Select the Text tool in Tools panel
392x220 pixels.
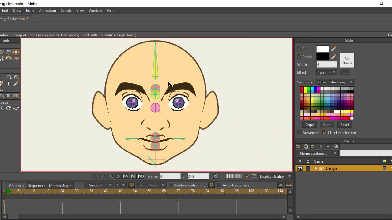[x=9, y=83]
